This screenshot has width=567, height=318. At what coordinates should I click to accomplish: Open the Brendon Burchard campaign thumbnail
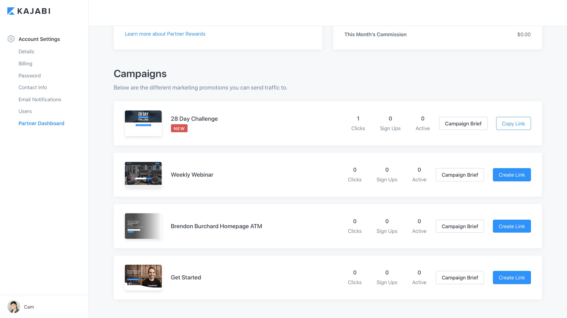point(143,226)
